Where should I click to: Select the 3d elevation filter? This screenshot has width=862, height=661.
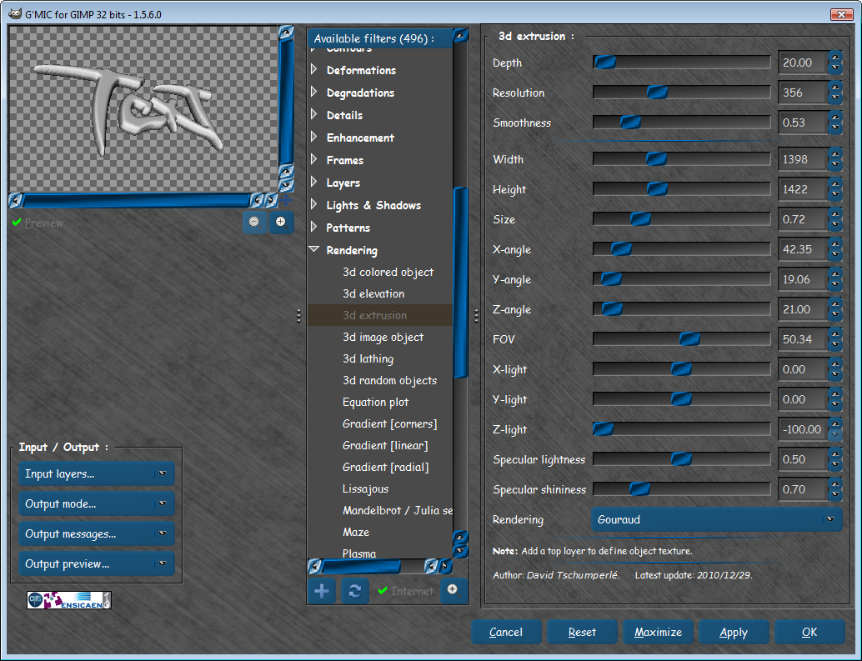click(x=373, y=293)
